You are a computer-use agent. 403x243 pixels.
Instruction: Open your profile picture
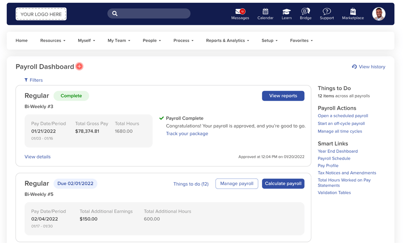[x=378, y=14]
